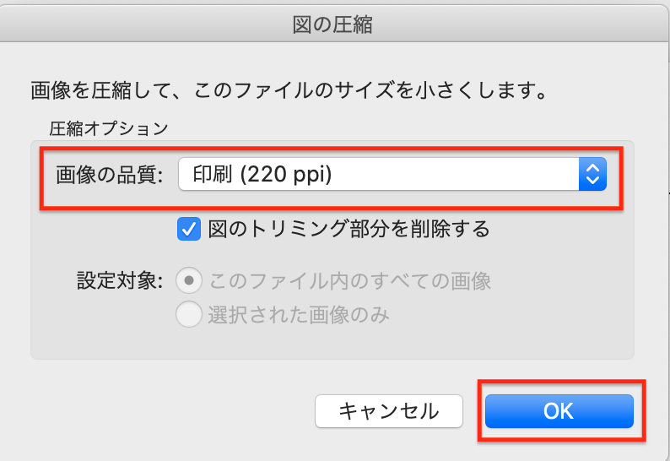Confirm compression with the OK button
Image resolution: width=670 pixels, height=461 pixels.
click(559, 411)
